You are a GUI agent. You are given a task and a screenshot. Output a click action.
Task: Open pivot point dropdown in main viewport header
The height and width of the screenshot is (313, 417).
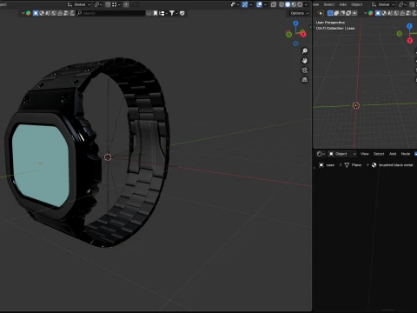click(98, 4)
